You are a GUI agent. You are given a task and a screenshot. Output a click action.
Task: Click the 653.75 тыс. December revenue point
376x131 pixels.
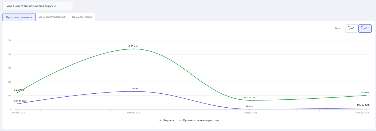tap(250, 100)
